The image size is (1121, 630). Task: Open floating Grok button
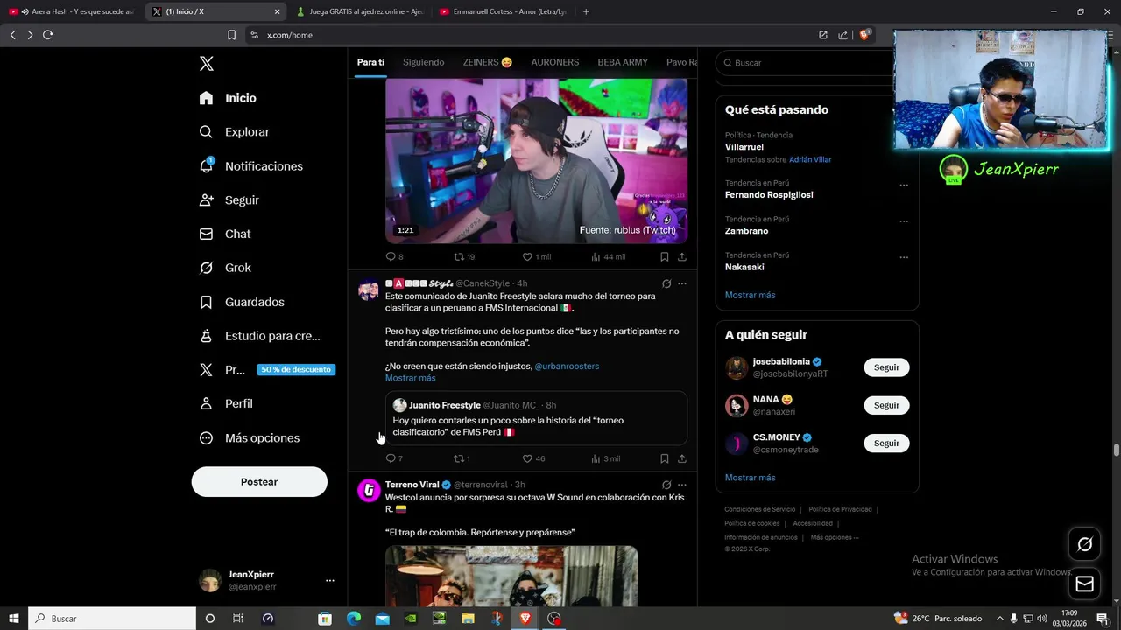pyautogui.click(x=1084, y=544)
